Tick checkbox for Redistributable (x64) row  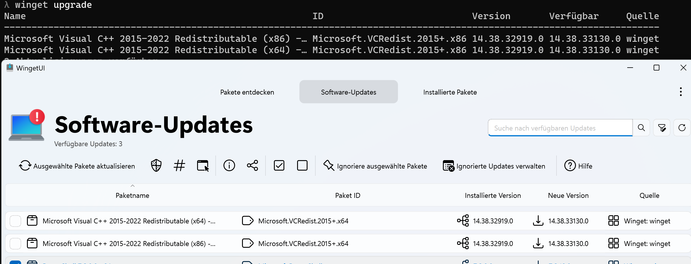[x=15, y=221]
